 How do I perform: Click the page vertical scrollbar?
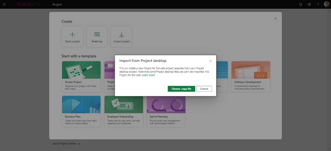coord(329,80)
